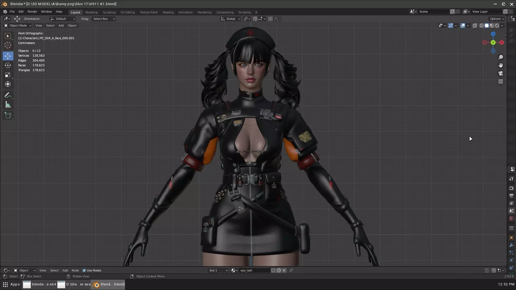Click the blue Z axis gizmo
This screenshot has height=290, width=516.
493,34
